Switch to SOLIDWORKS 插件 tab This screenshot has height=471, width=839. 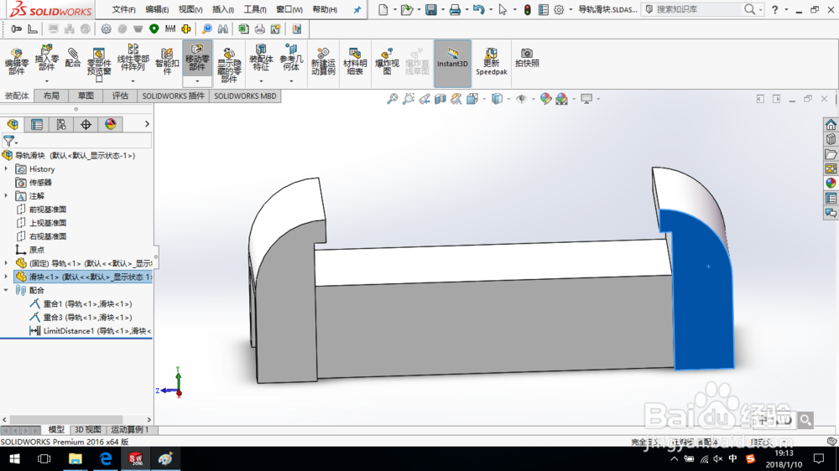point(174,96)
